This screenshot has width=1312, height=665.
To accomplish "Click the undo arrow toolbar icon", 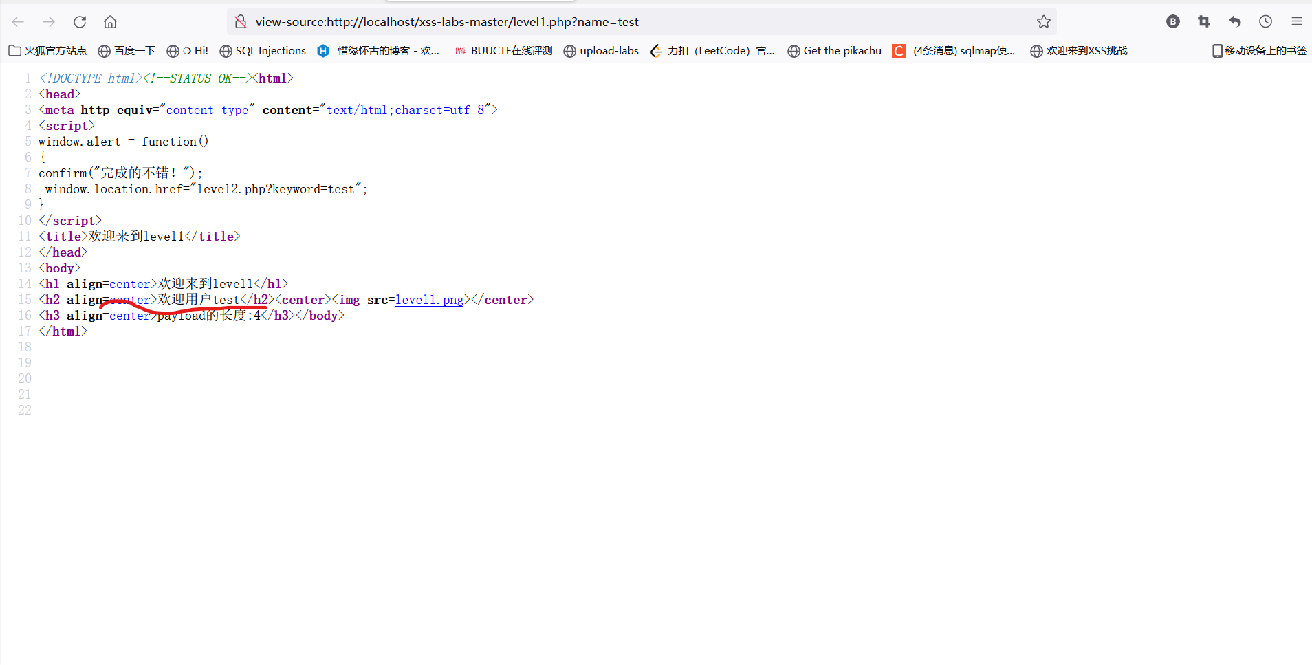I will tap(1235, 22).
